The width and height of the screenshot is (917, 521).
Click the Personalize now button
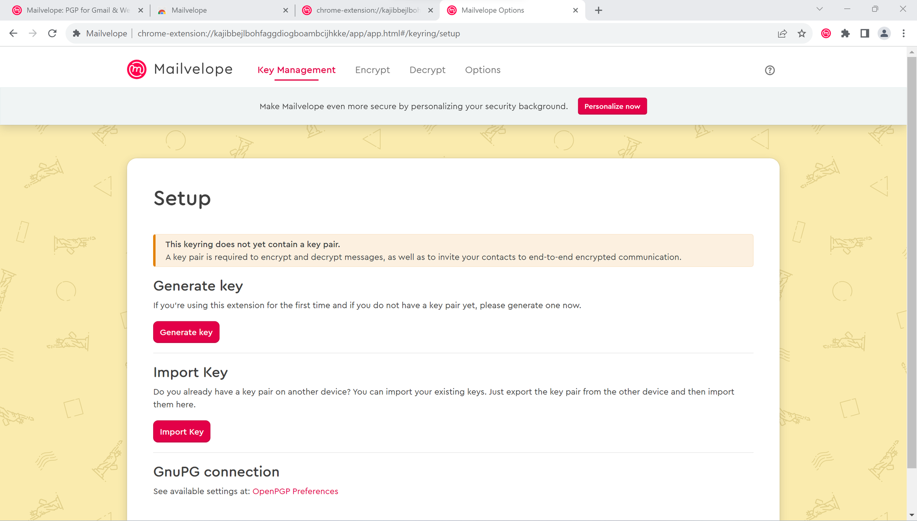point(612,106)
